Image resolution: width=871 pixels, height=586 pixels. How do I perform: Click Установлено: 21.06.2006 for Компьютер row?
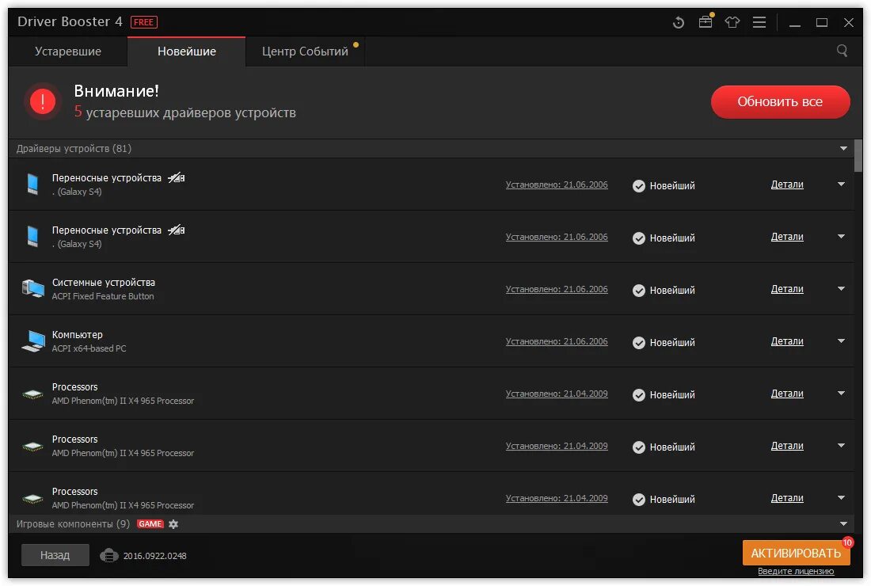tap(557, 341)
